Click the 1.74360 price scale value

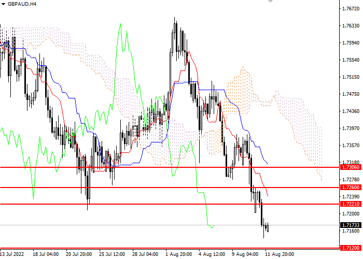[x=351, y=111]
